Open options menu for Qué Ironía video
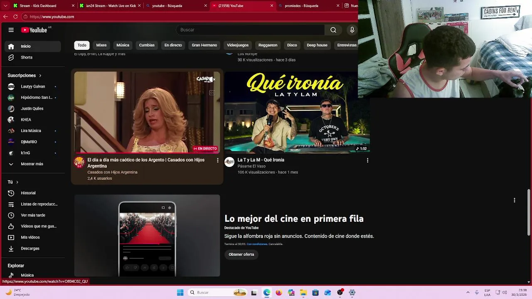 pos(367,160)
